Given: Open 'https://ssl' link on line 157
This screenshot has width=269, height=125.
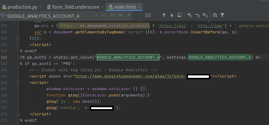Looking at the screenshot, I should tap(172, 26).
